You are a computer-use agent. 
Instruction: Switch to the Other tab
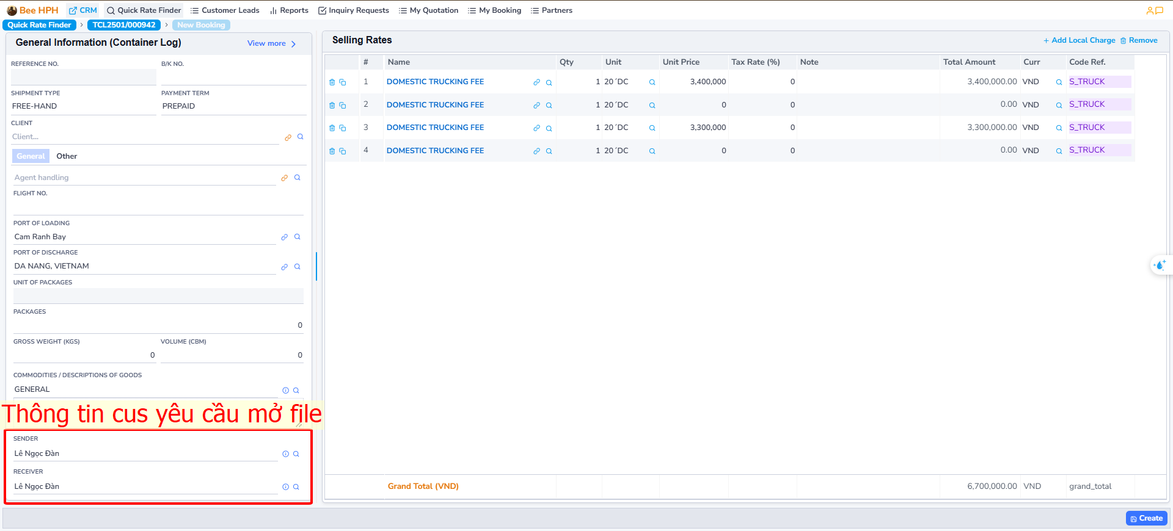click(x=67, y=156)
